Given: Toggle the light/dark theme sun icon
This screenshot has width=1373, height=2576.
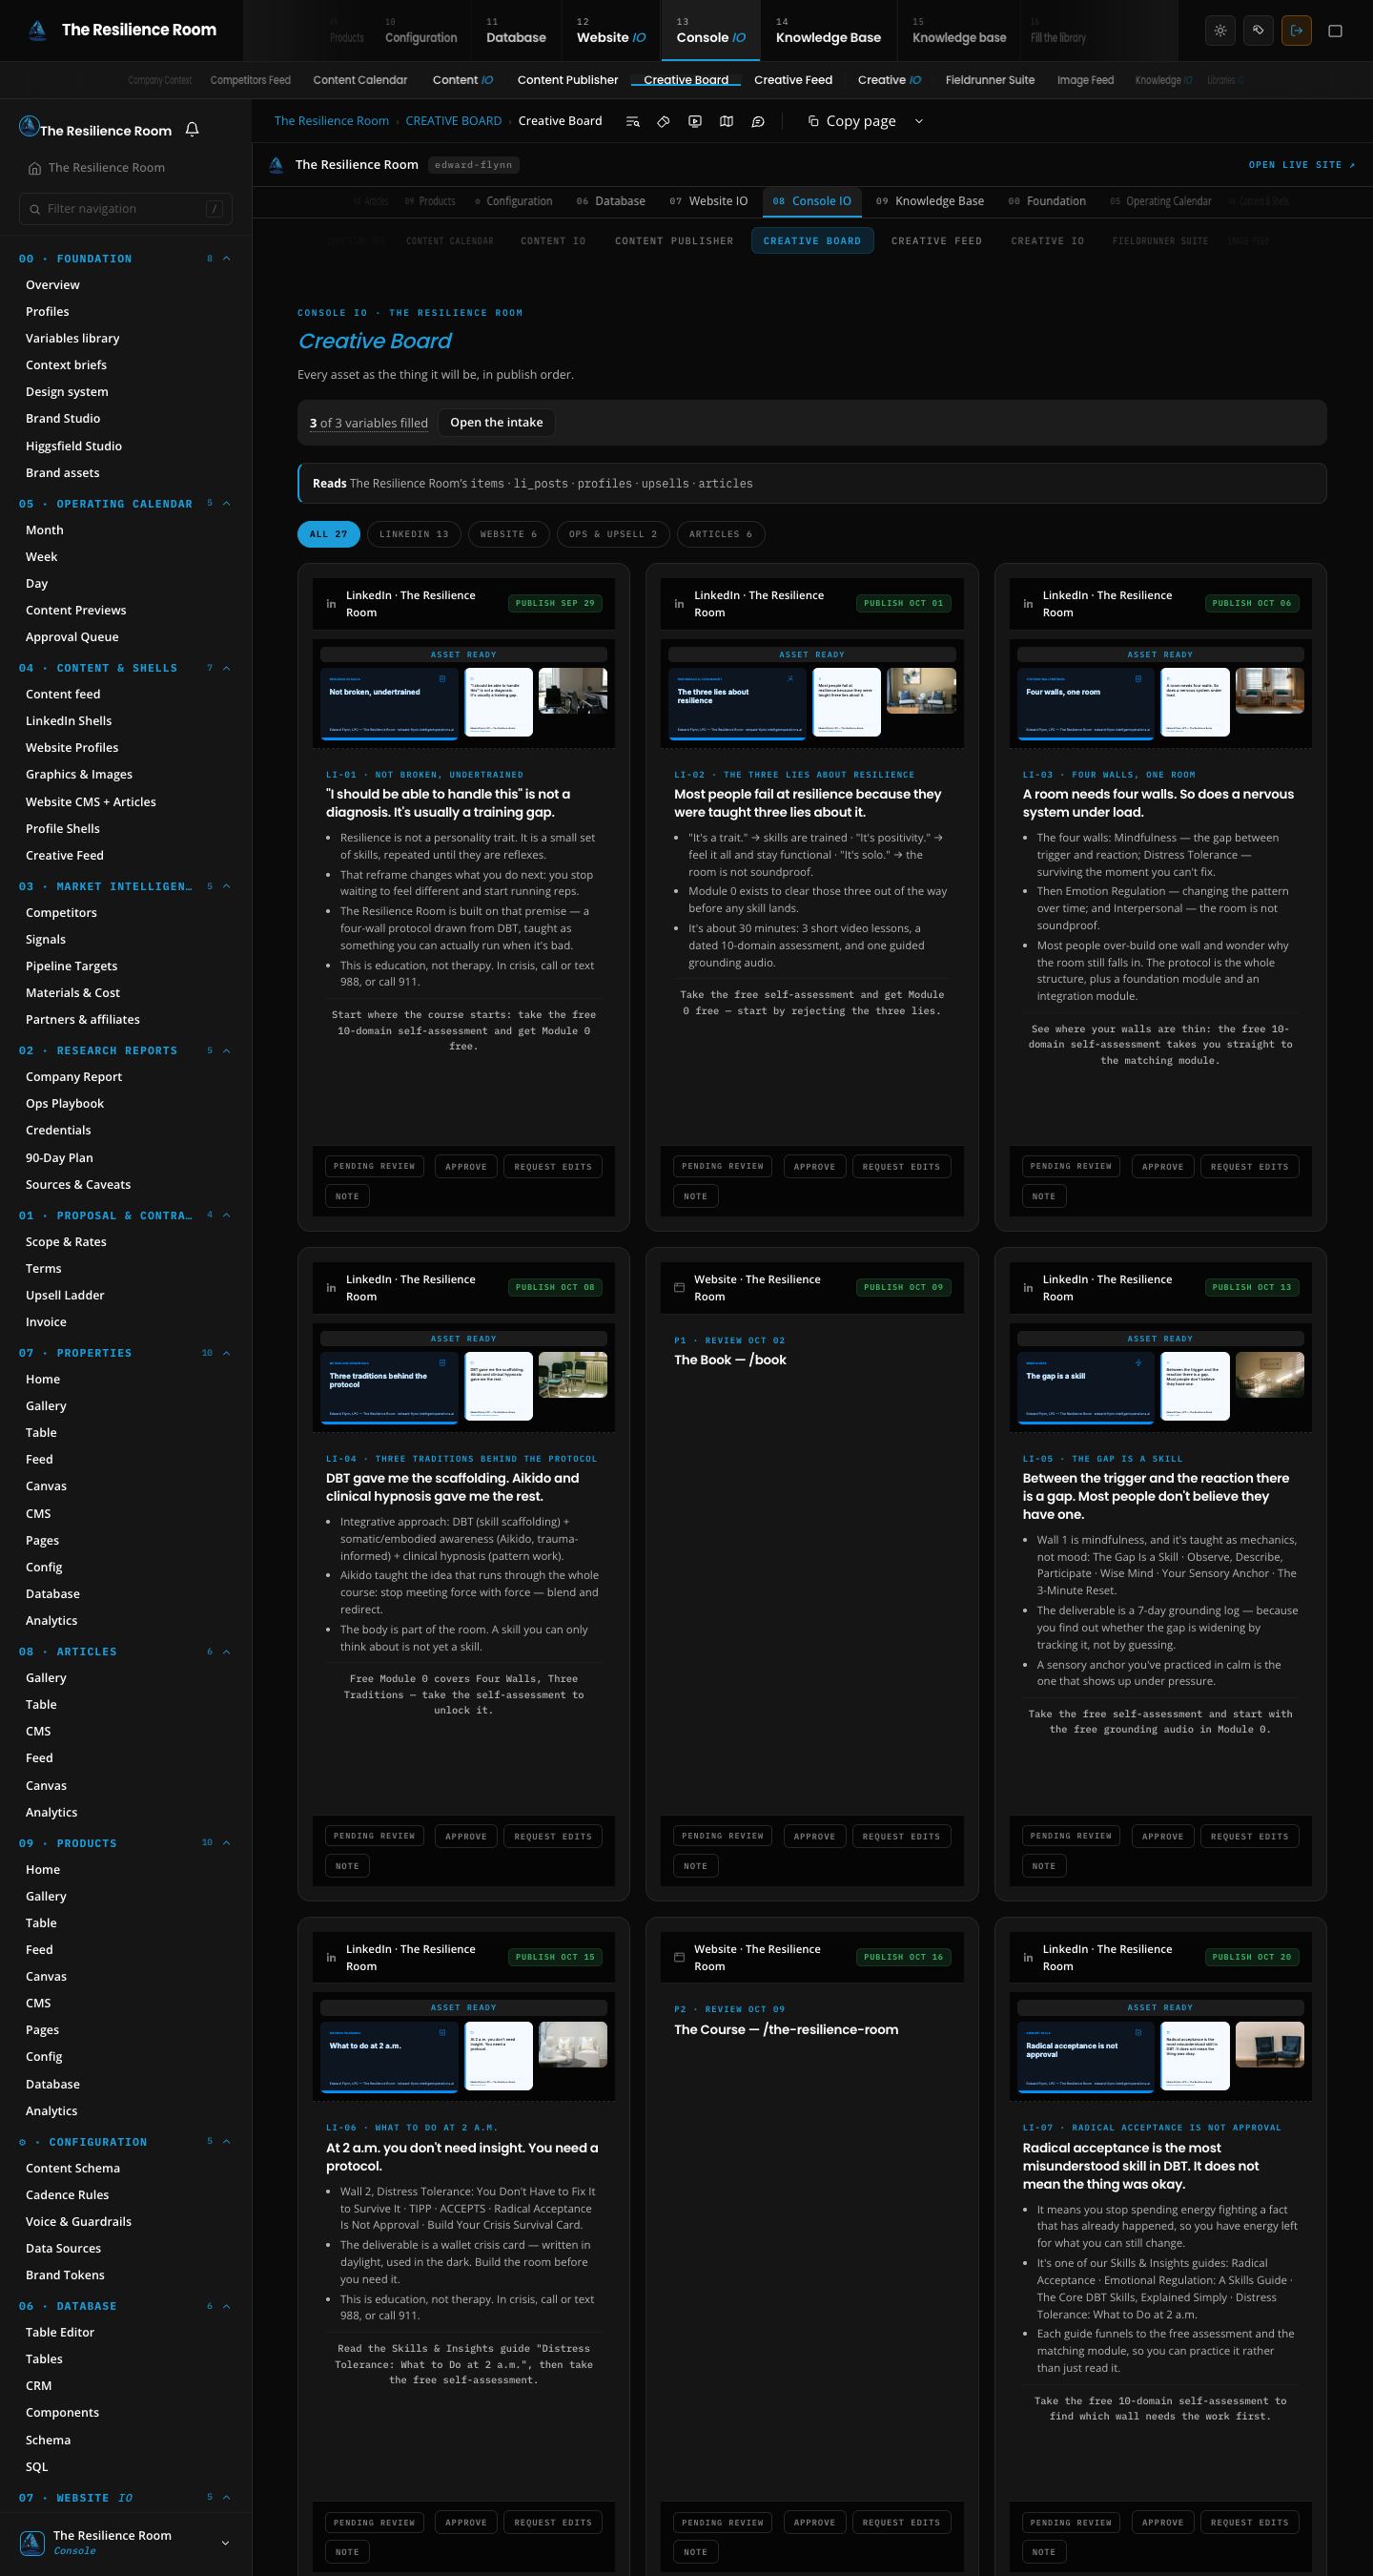Looking at the screenshot, I should coord(1220,30).
